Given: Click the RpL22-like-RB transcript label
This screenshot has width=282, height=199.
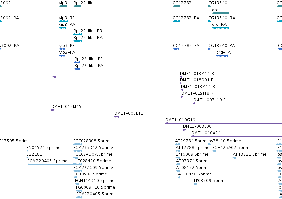Looking at the screenshot, I should (87, 31).
